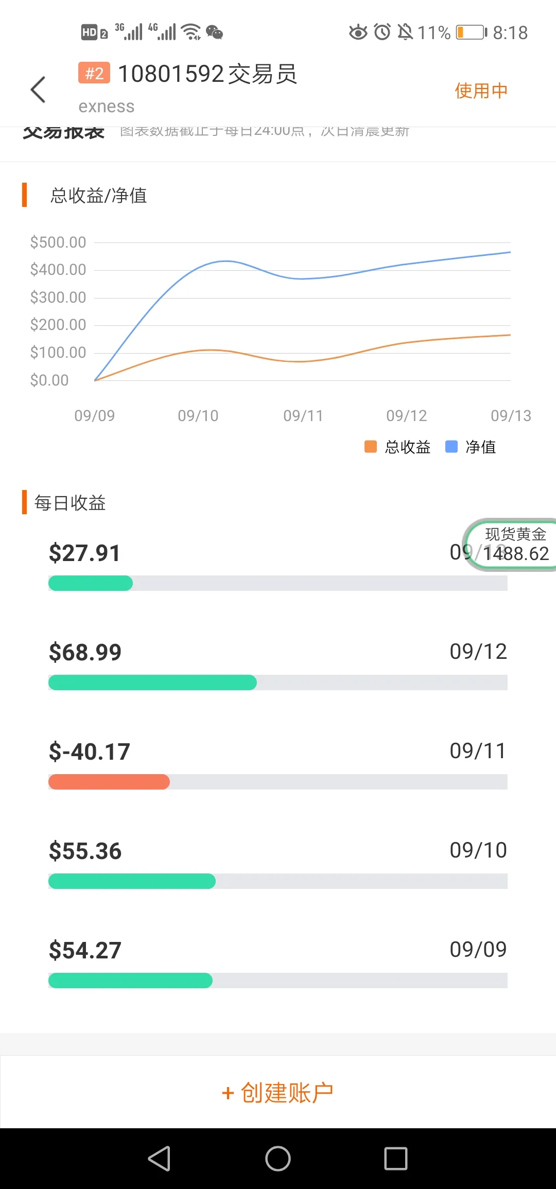Tap 使用中 status link
This screenshot has width=556, height=1189.
coord(481,91)
